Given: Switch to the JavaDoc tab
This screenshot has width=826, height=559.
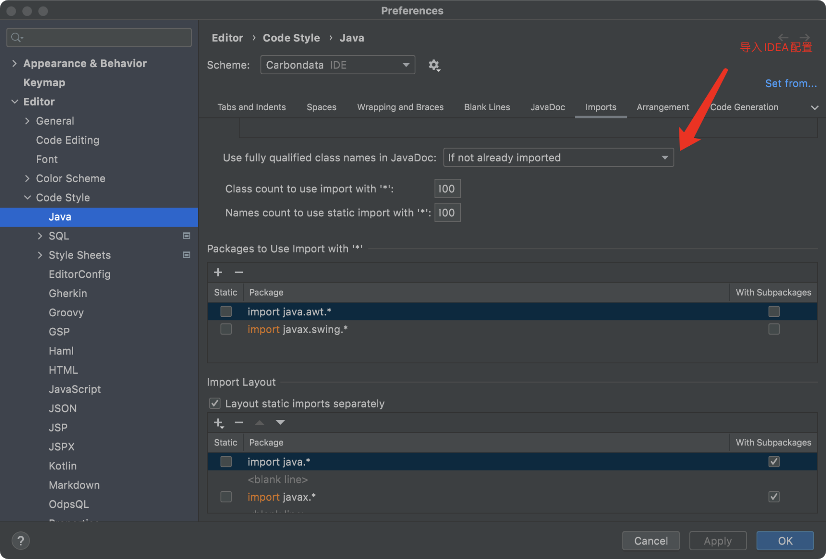Looking at the screenshot, I should (548, 107).
